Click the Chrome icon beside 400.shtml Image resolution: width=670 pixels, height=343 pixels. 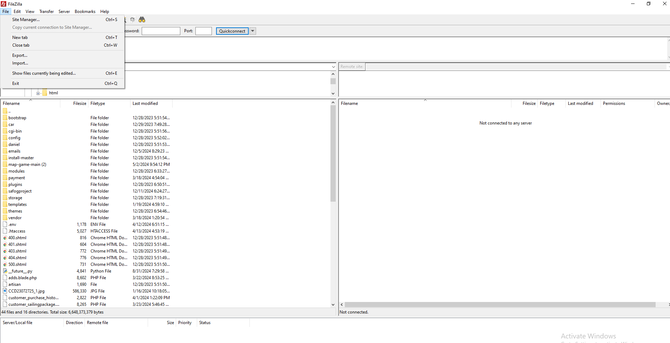[5, 238]
